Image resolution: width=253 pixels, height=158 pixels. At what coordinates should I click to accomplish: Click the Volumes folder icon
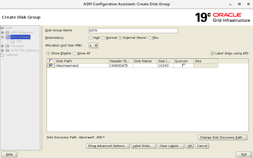tap(7, 46)
